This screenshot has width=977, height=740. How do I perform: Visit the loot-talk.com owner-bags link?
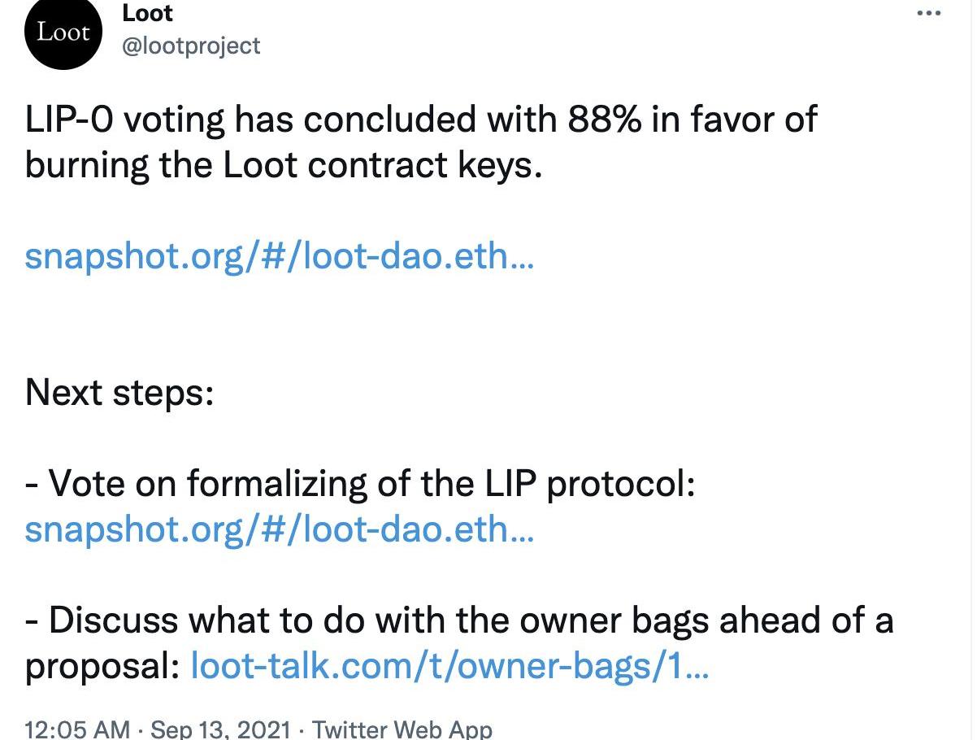pyautogui.click(x=449, y=667)
